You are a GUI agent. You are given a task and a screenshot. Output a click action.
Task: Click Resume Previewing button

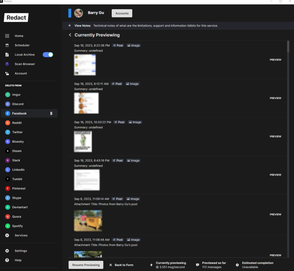(x=86, y=265)
